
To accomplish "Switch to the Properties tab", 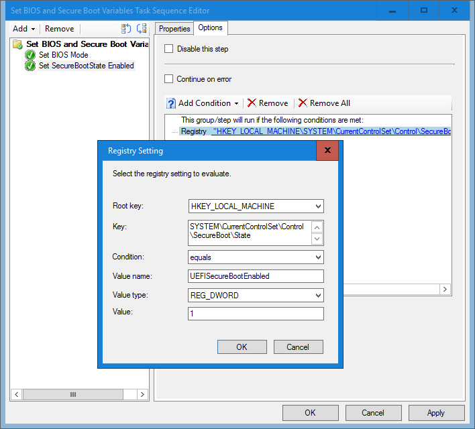I will click(174, 29).
